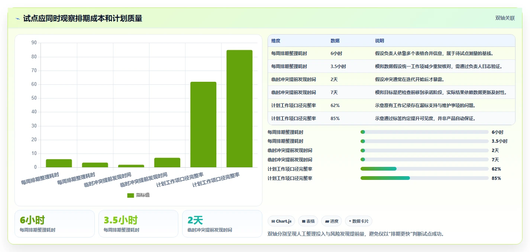The image size is (530, 252).
Task: Click the 指标值 legend text
Action: click(143, 195)
